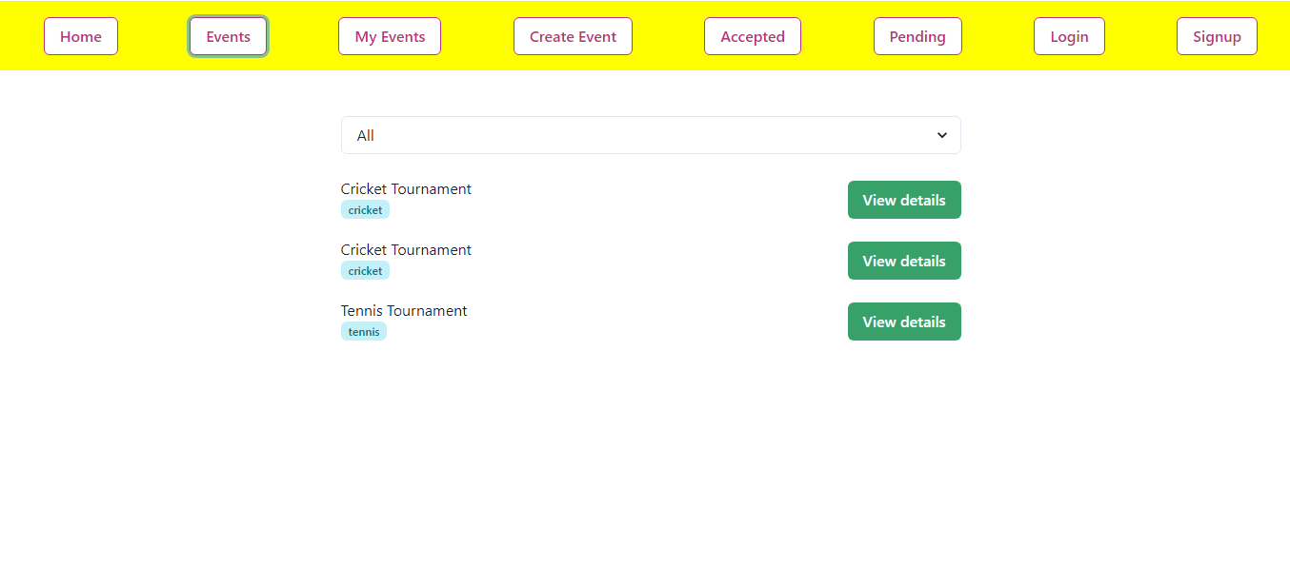Screen dimensions: 1290x585
Task: Check Pending events
Action: [917, 35]
